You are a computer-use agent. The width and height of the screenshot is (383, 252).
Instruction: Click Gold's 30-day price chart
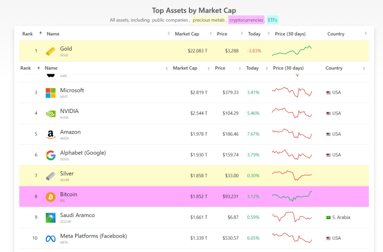[292, 51]
